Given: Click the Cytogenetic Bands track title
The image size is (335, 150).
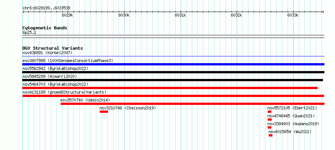Looking at the screenshot, I should (x=45, y=28).
